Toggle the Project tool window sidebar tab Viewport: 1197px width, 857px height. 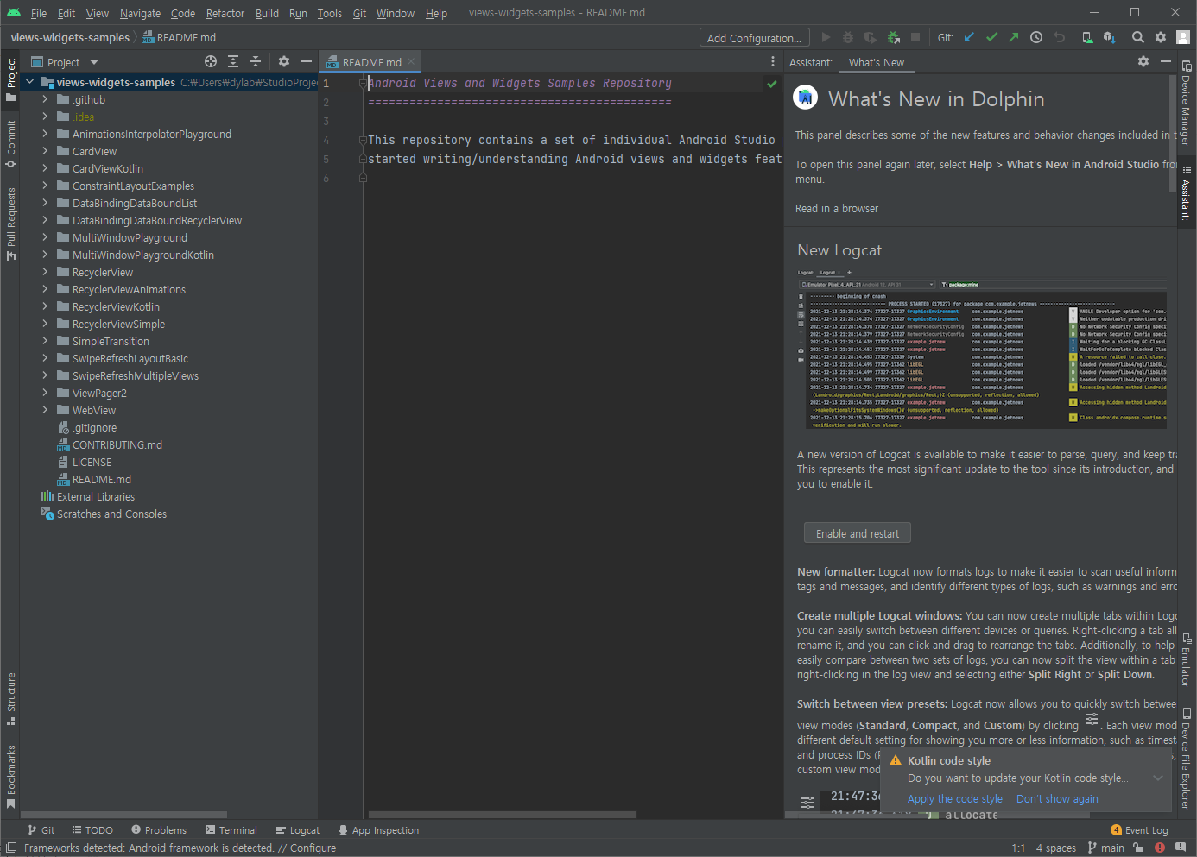point(11,79)
